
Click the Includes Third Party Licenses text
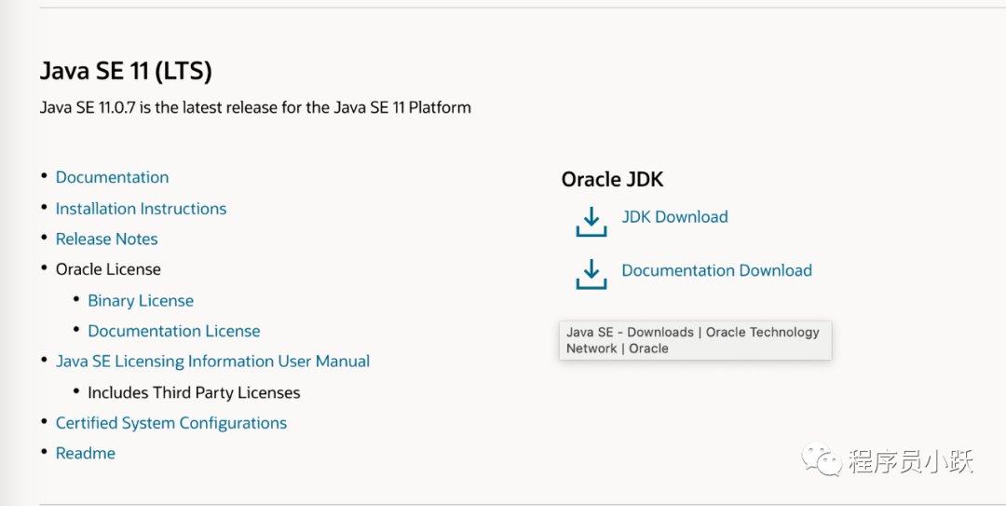[x=194, y=392]
